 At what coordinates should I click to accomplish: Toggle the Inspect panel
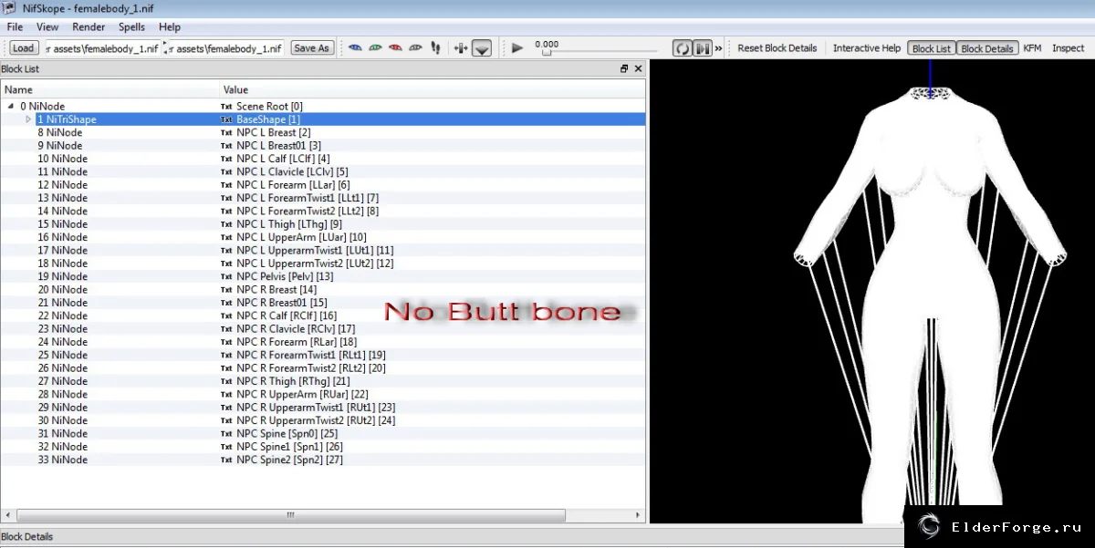point(1068,48)
